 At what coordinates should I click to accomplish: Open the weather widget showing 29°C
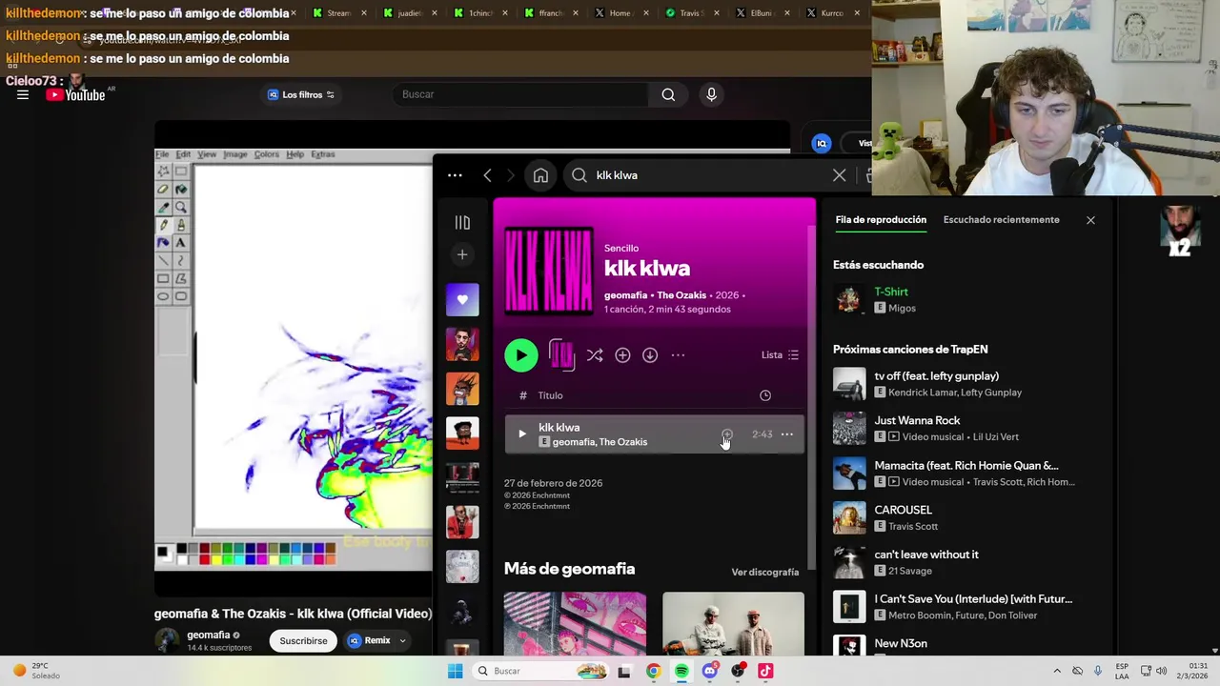tap(37, 671)
